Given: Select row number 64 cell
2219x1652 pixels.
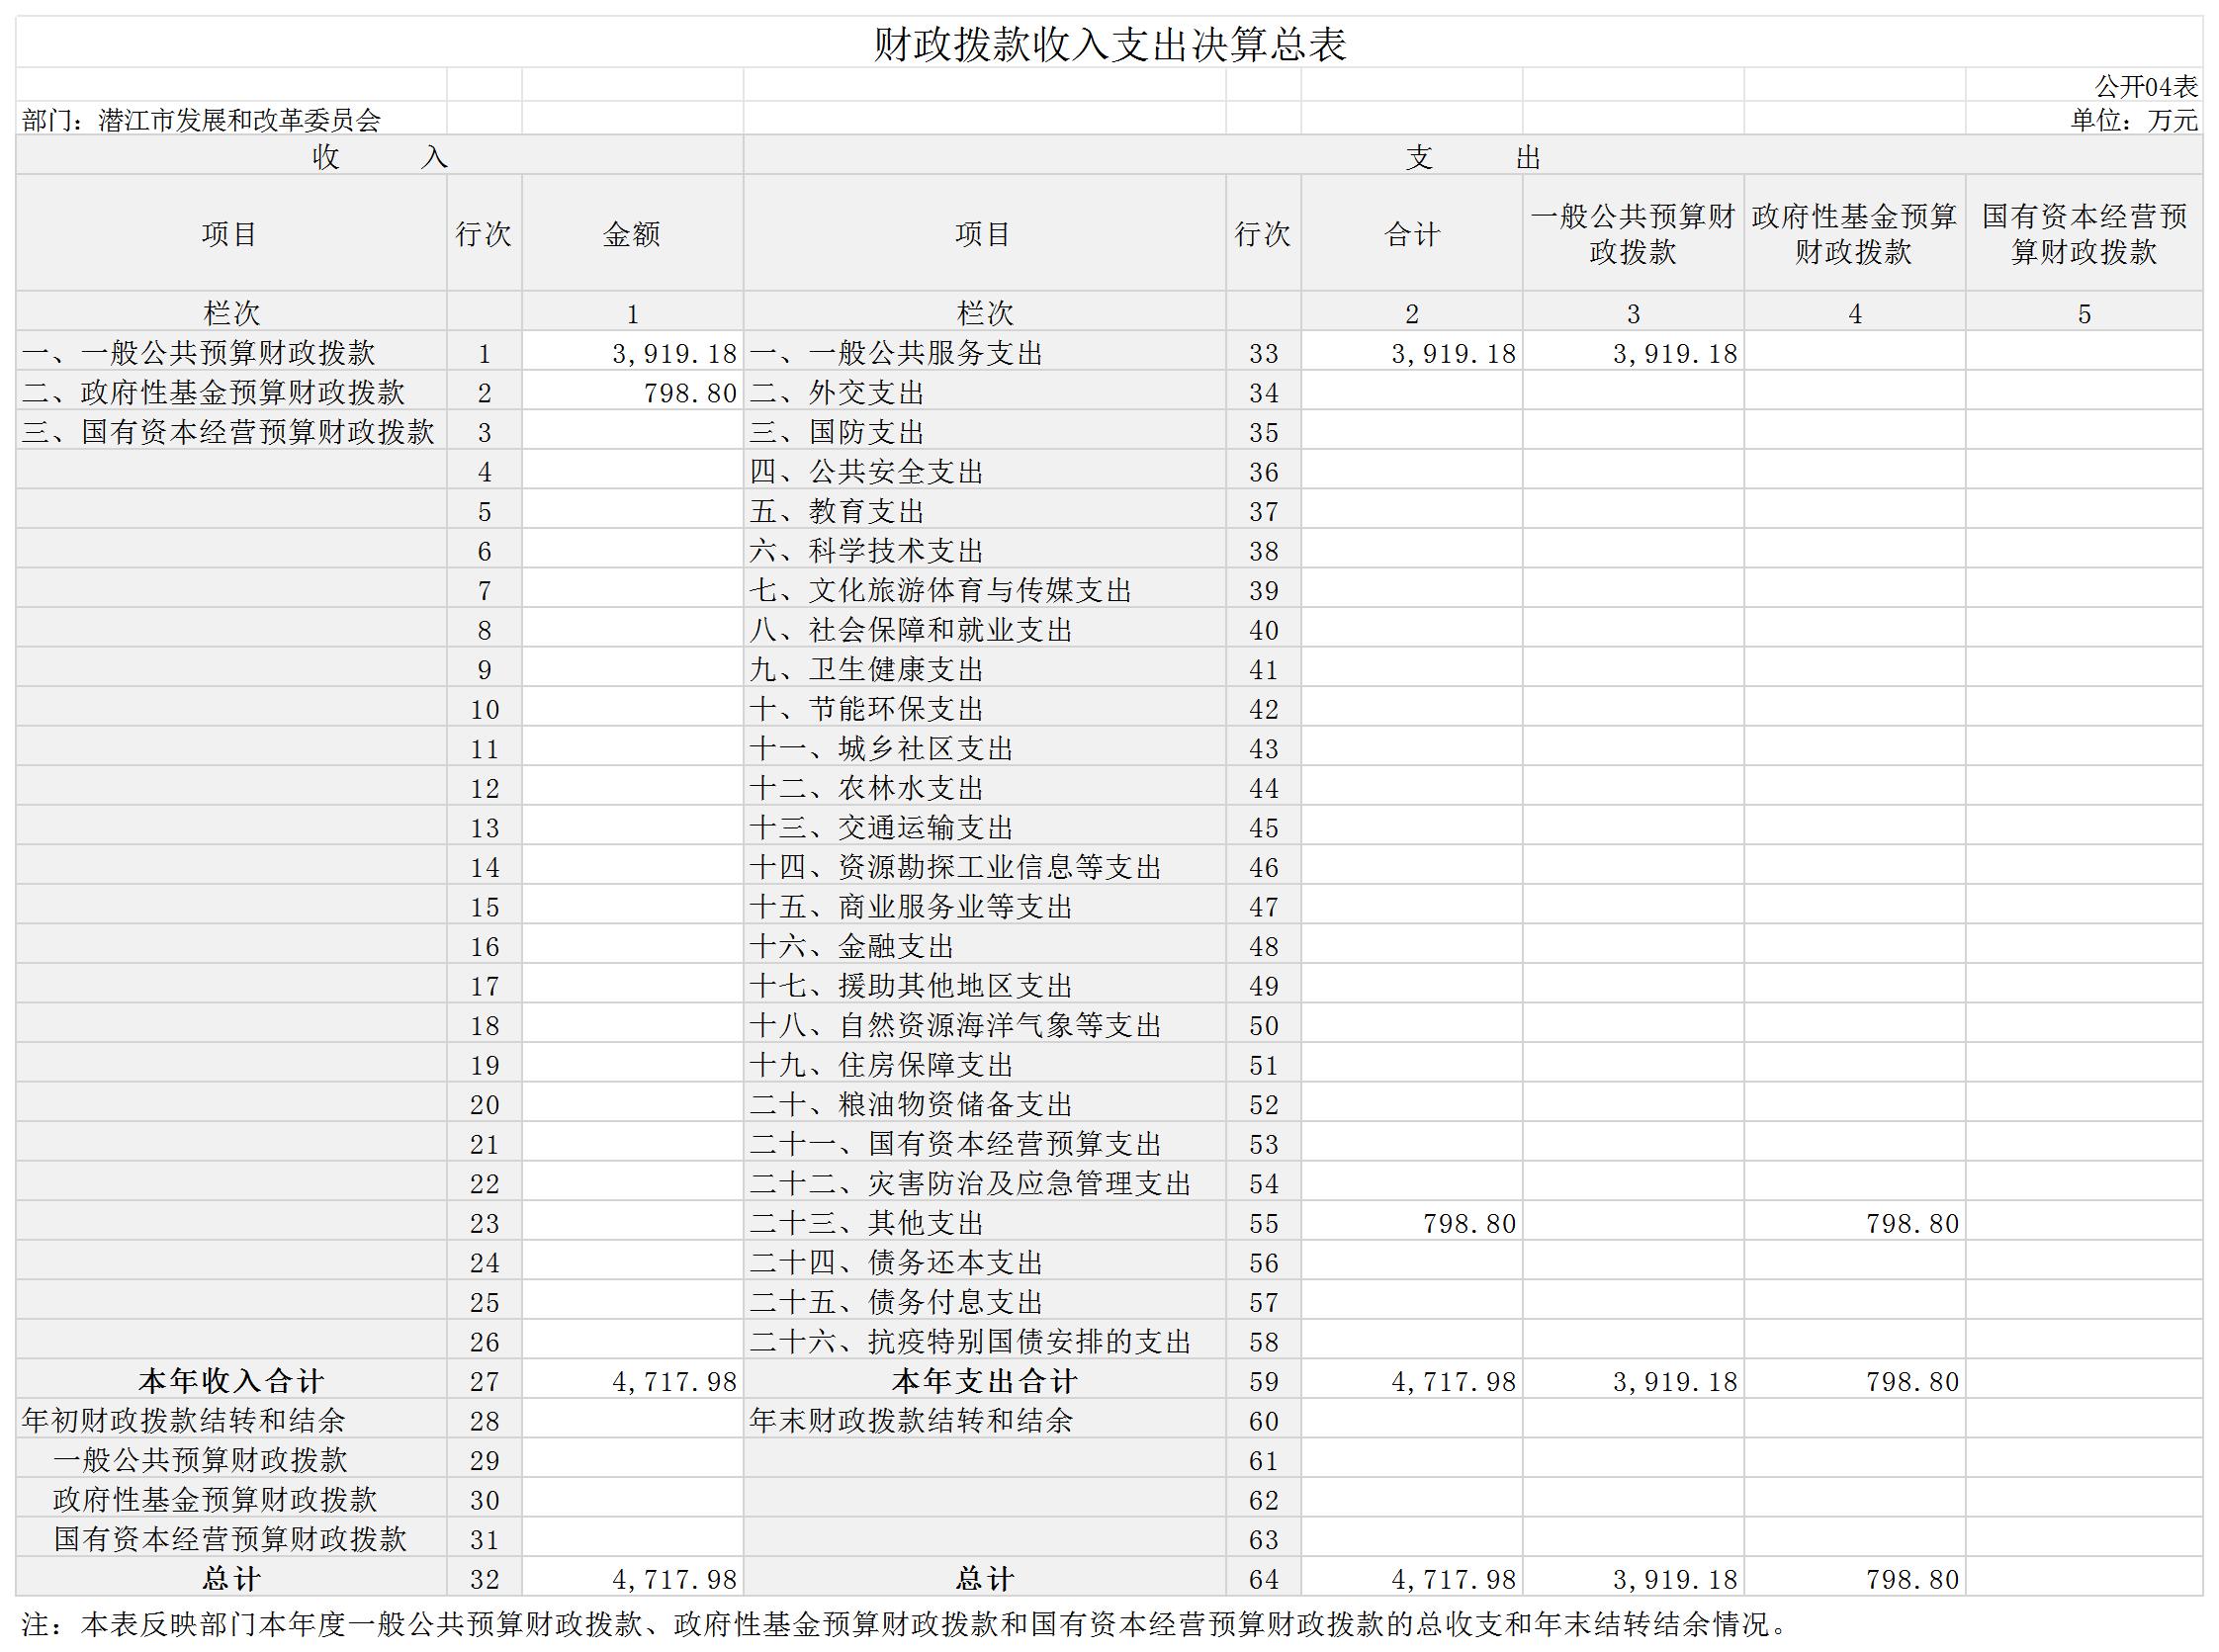Looking at the screenshot, I should click(x=1263, y=1579).
